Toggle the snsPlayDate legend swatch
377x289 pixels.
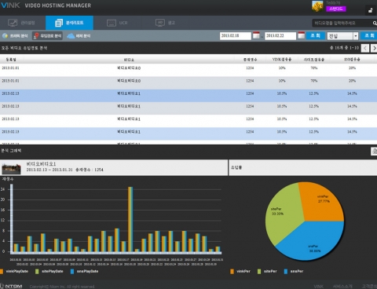(72, 272)
